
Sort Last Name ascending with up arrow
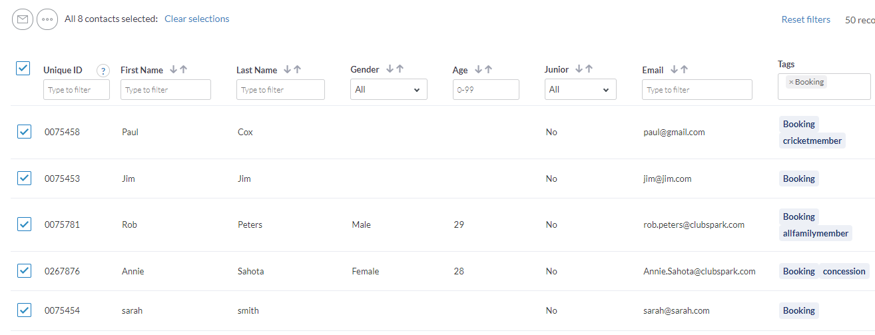[298, 69]
